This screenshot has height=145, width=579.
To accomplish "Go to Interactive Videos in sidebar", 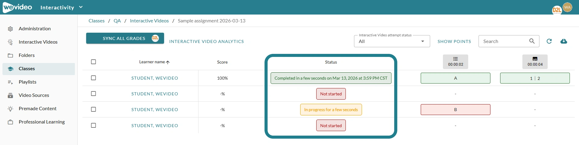I will (x=39, y=42).
